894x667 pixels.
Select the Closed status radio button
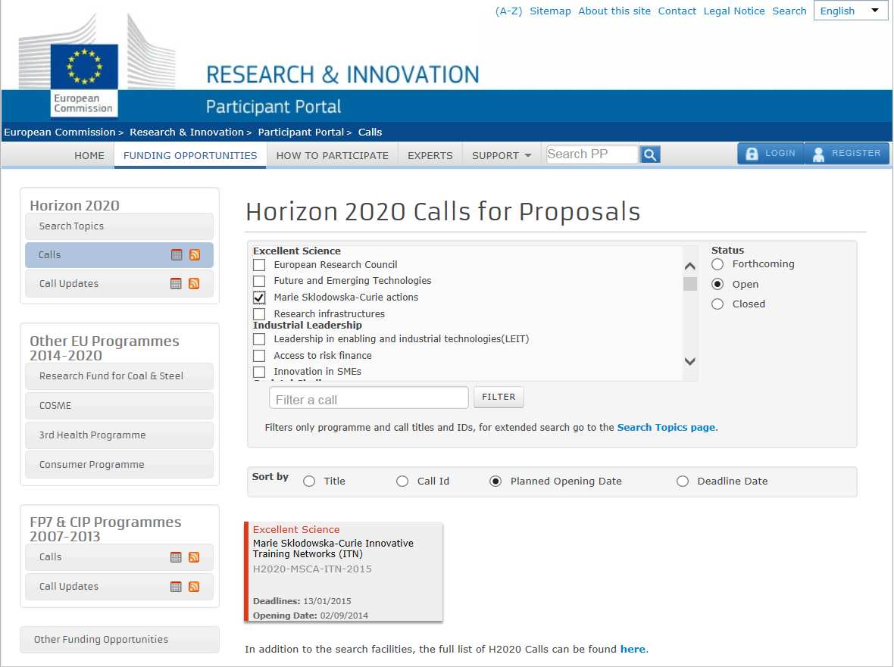click(717, 304)
